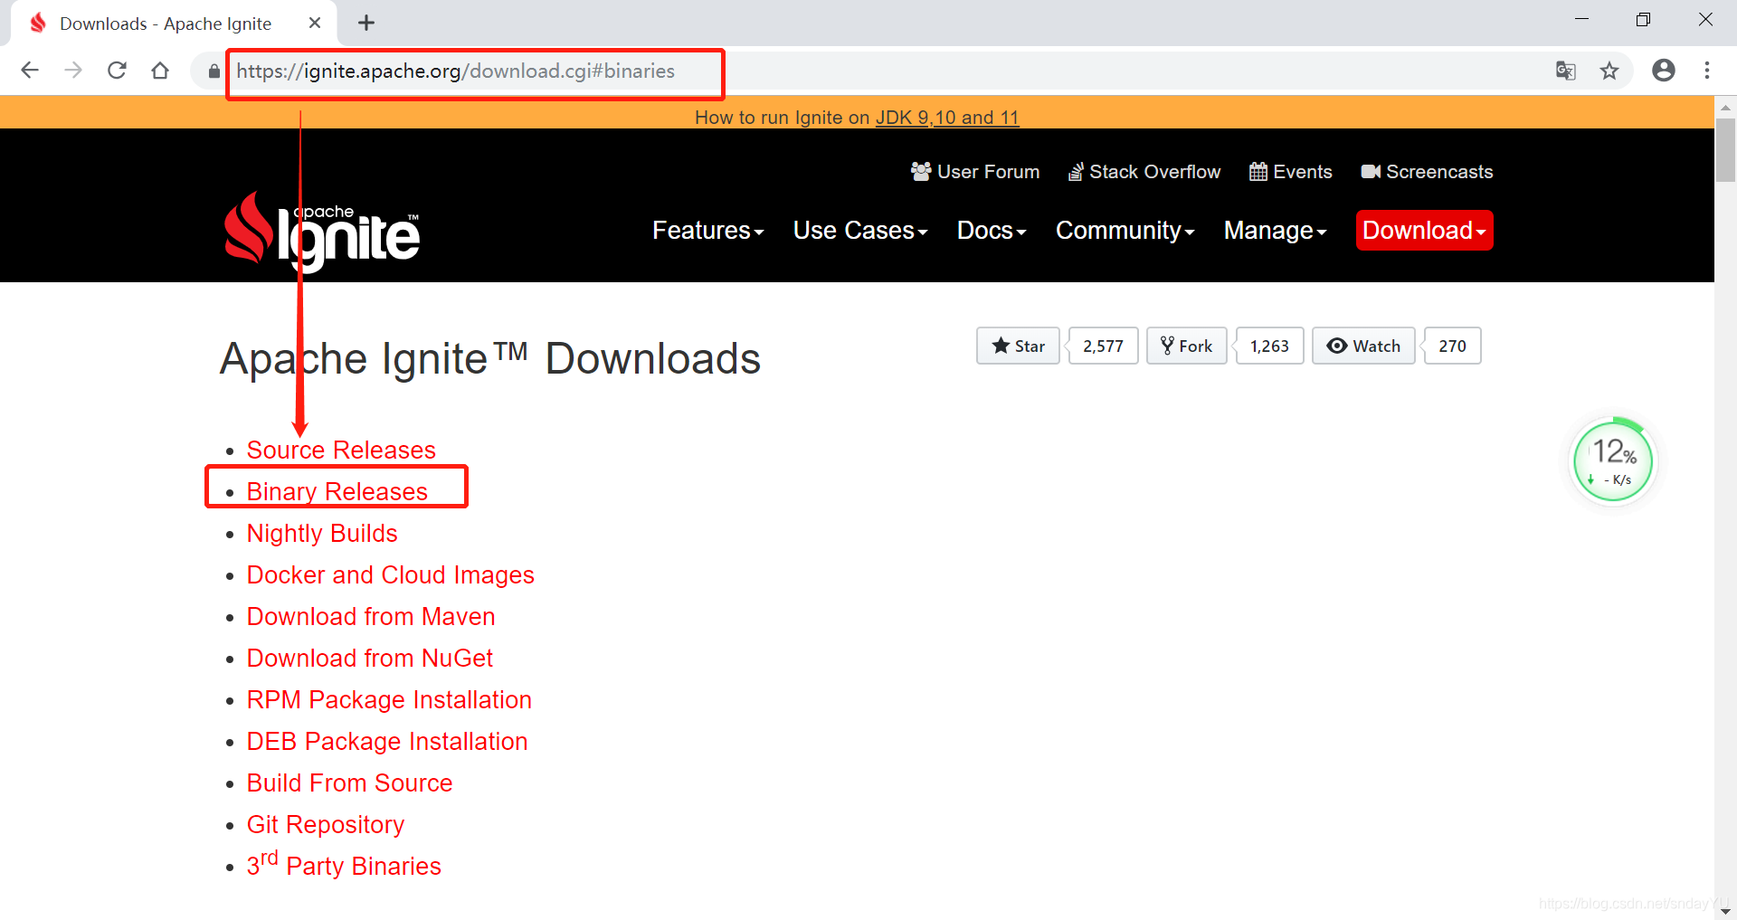
Task: Jump to 3rd Party Binaries section
Action: coord(344,864)
